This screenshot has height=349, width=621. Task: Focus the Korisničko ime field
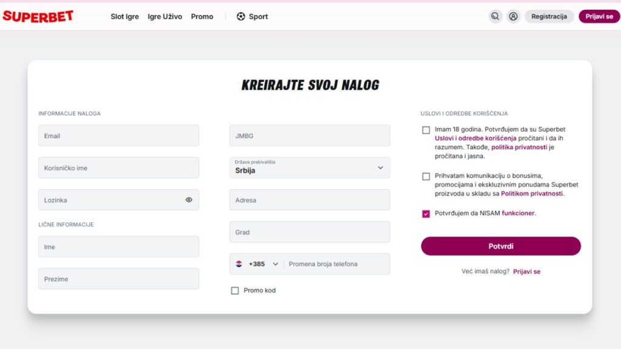[119, 167]
